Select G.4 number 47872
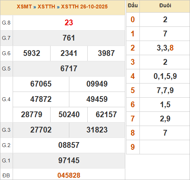 pyautogui.click(x=41, y=99)
